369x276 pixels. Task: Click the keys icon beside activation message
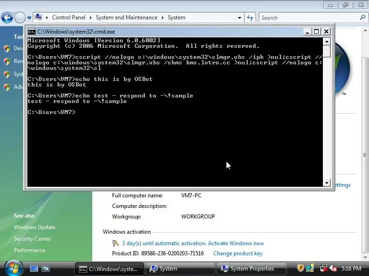tap(115, 243)
